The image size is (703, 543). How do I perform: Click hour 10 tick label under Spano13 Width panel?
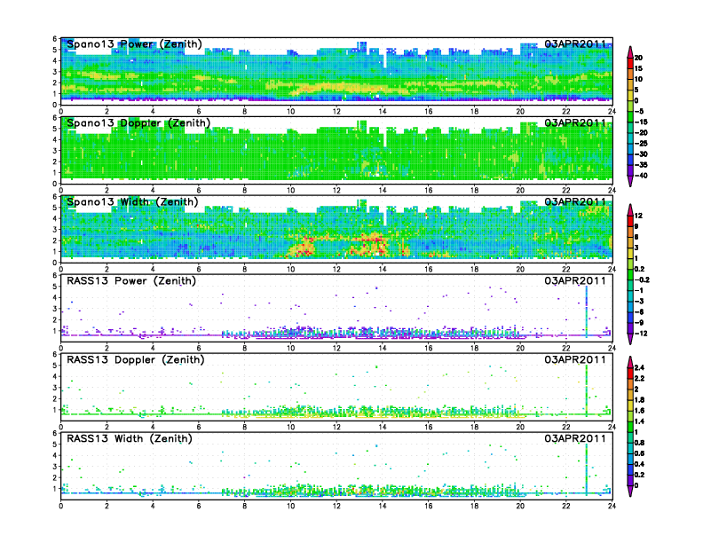[x=290, y=269]
